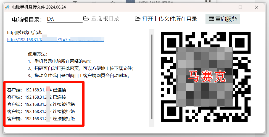Choose a new root with 重选根目录
This screenshot has width=269, height=137.
[x=101, y=19]
